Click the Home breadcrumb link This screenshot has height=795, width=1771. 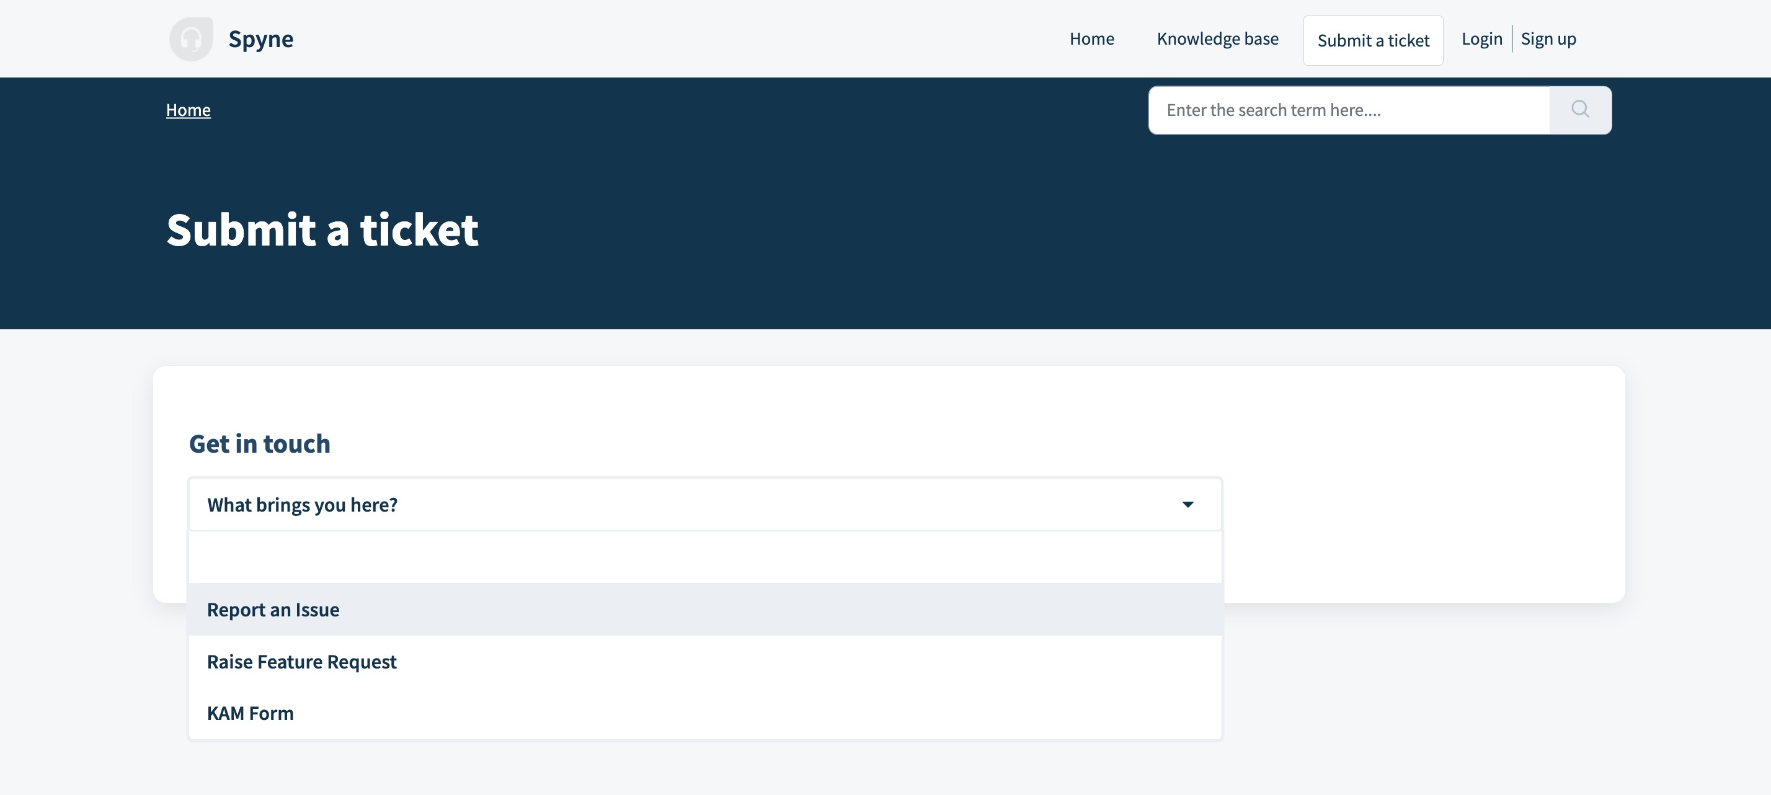189,110
